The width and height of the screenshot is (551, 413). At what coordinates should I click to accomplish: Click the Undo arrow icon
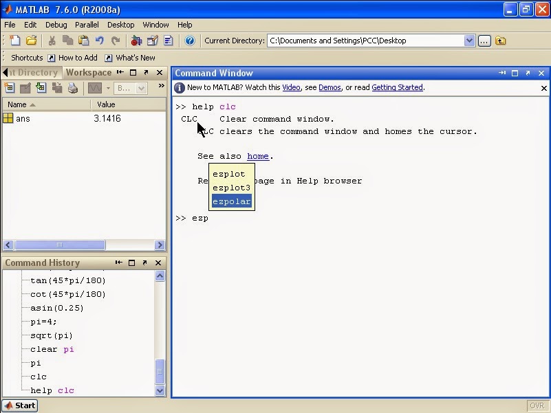point(99,41)
